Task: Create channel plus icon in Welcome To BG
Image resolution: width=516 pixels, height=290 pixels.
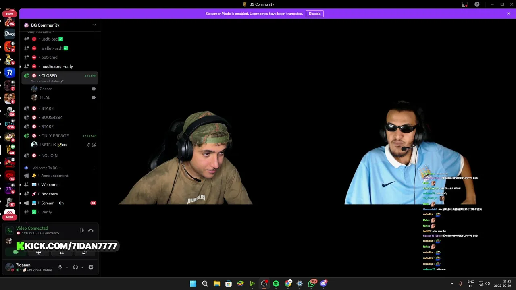Action: tap(94, 168)
